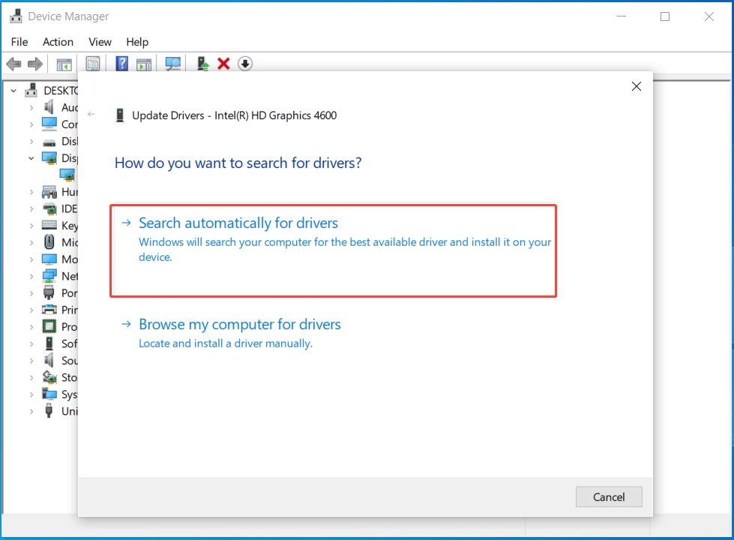Viewport: 734px width, 540px height.
Task: Expand the Network adapters category
Action: (x=30, y=275)
